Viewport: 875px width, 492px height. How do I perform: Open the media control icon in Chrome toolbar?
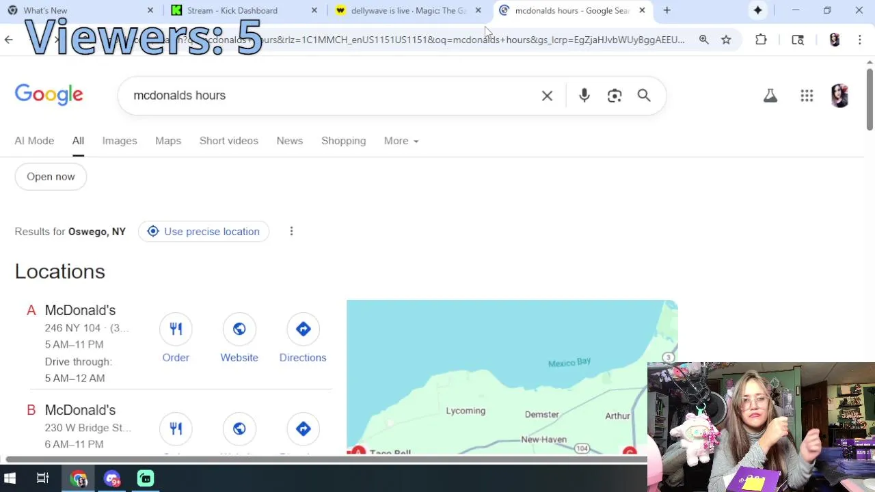pyautogui.click(x=798, y=40)
